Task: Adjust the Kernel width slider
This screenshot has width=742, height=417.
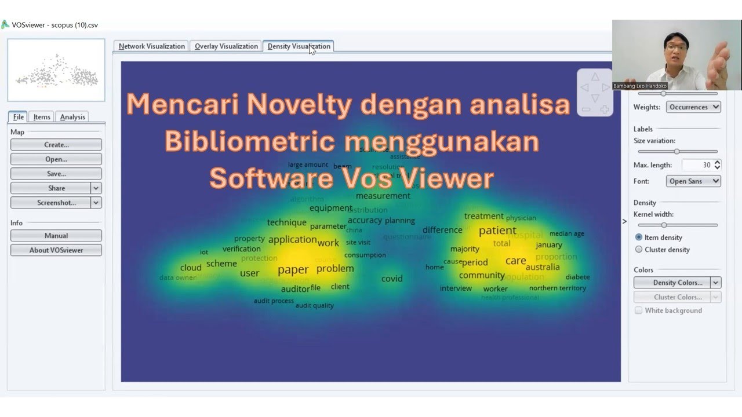Action: tap(664, 225)
